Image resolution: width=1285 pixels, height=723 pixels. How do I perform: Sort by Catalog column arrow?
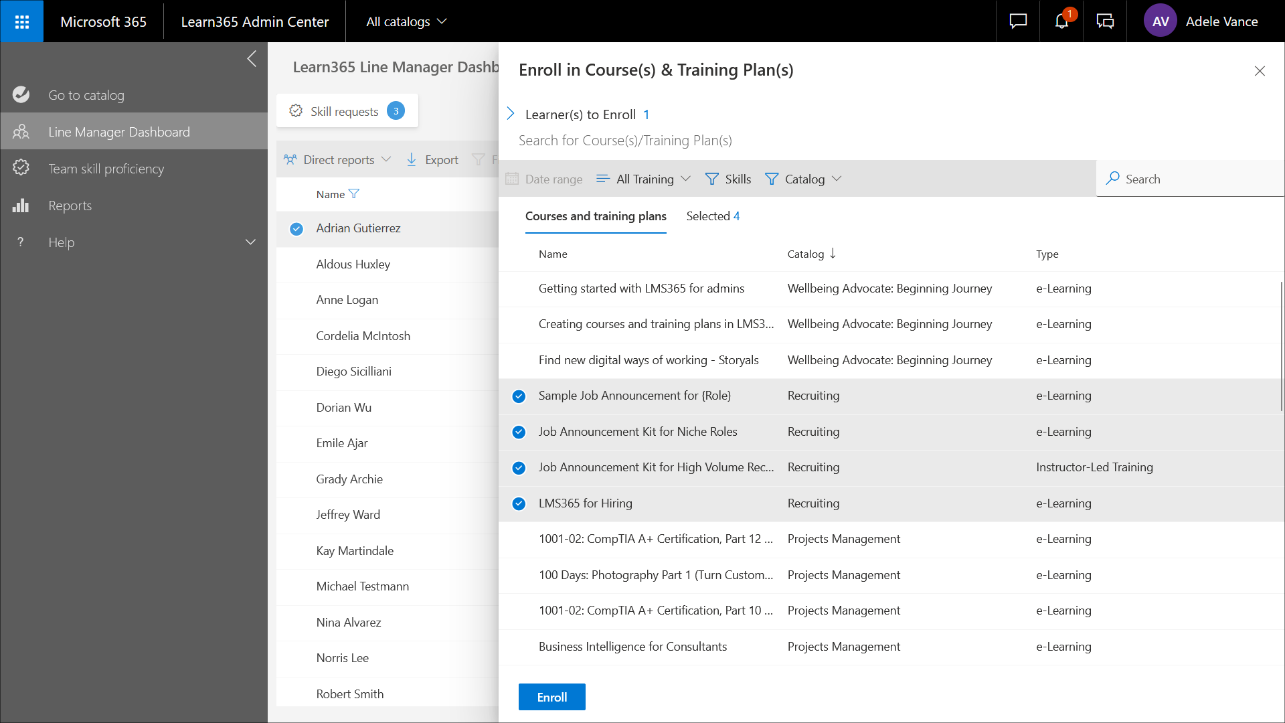[x=833, y=254]
